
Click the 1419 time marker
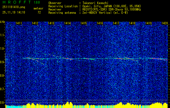[x=149, y=23]
